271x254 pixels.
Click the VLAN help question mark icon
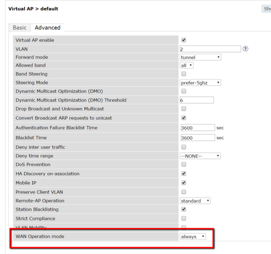click(x=245, y=49)
